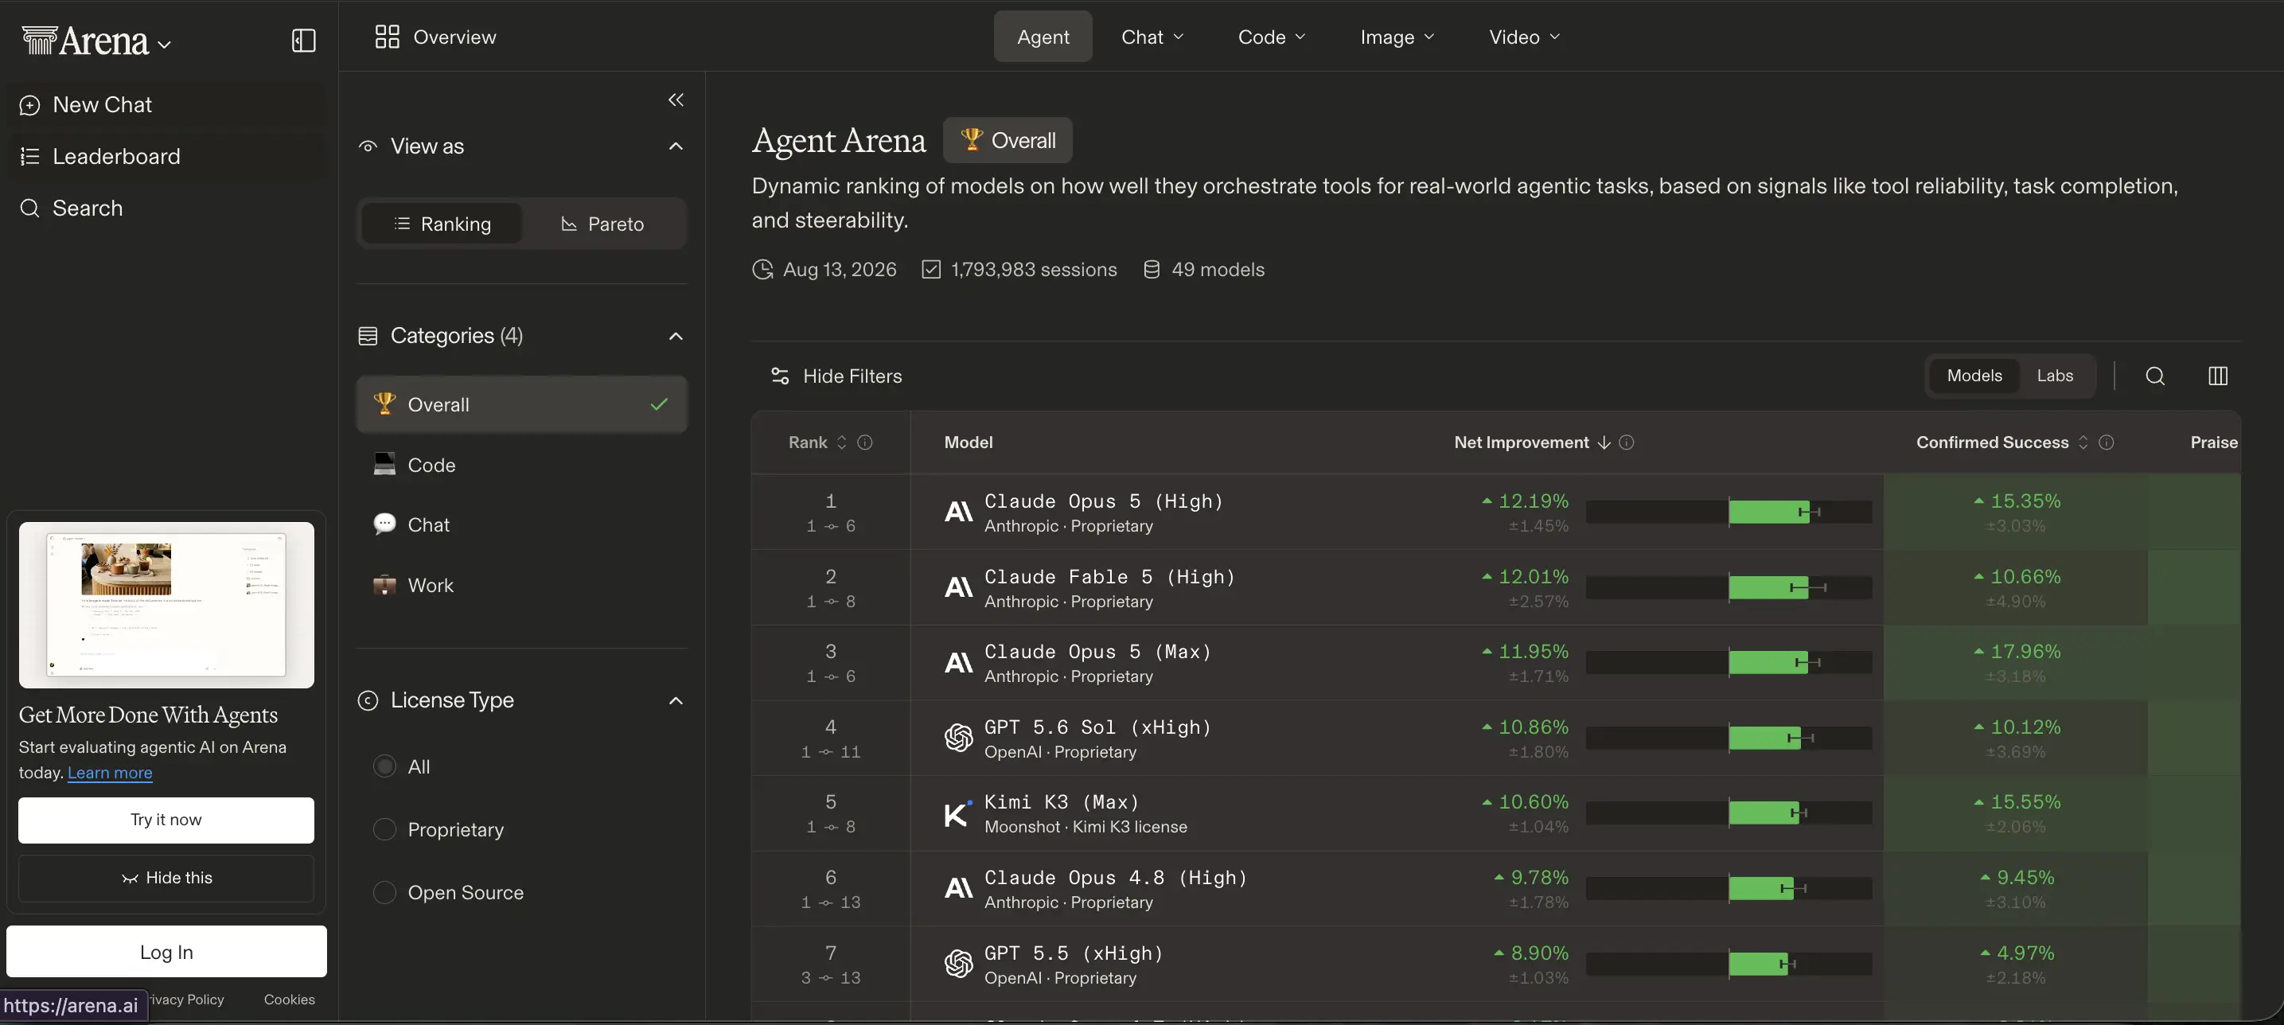Click GPT 5.5 (xHigh) improvement bar

coord(1728,964)
